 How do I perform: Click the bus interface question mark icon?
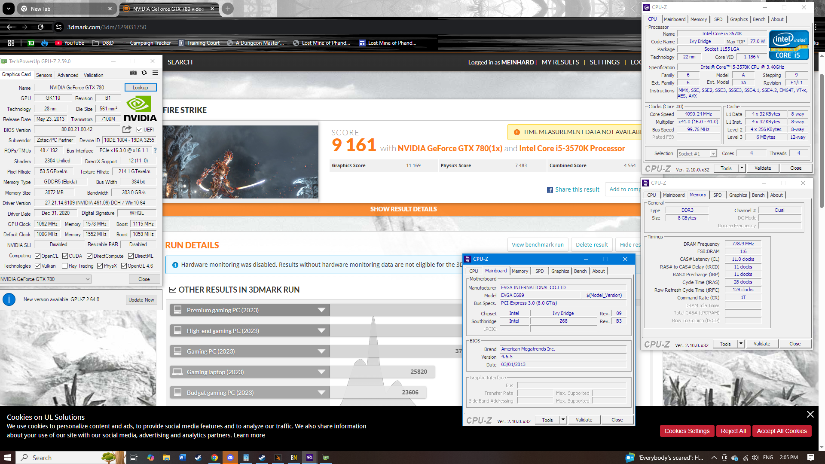pos(155,150)
